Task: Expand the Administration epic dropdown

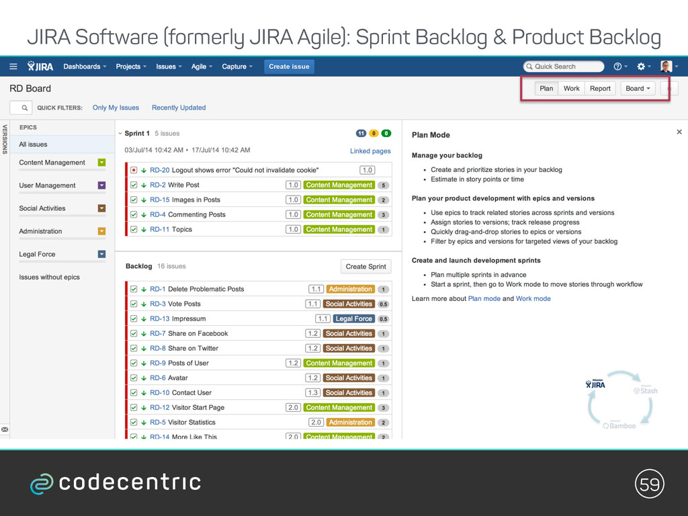Action: pos(102,231)
